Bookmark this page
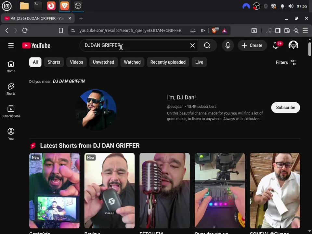Viewport: 312px width, 234px height. point(61,31)
